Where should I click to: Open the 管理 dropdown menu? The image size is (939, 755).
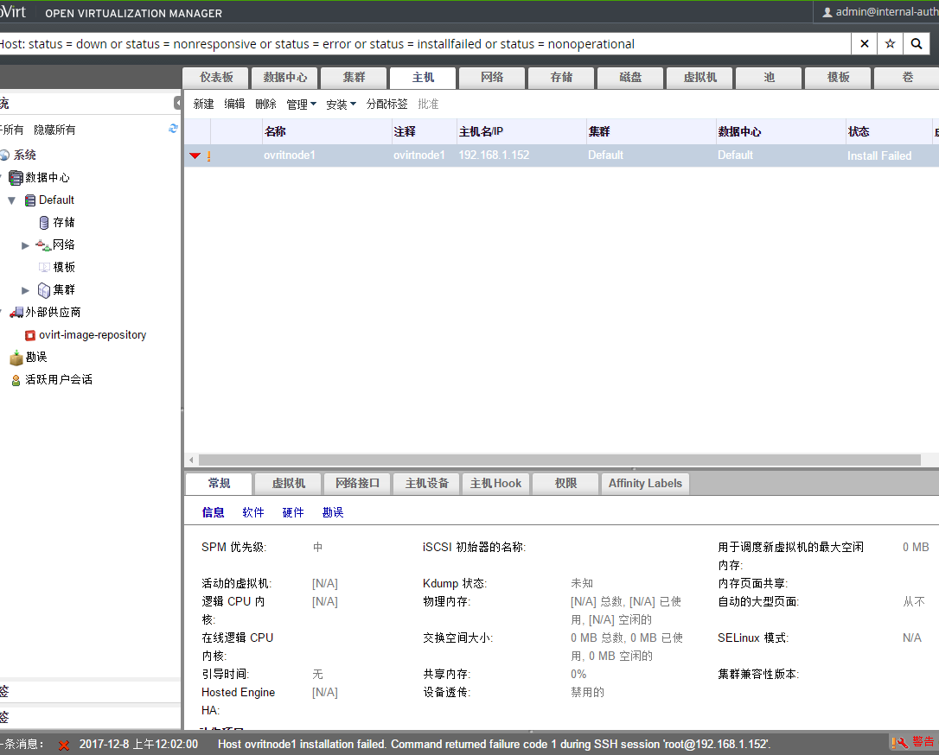point(301,105)
